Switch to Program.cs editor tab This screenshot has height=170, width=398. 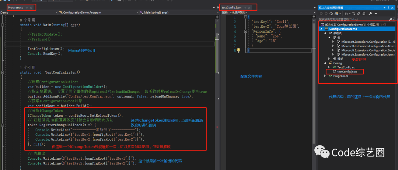tap(15, 8)
